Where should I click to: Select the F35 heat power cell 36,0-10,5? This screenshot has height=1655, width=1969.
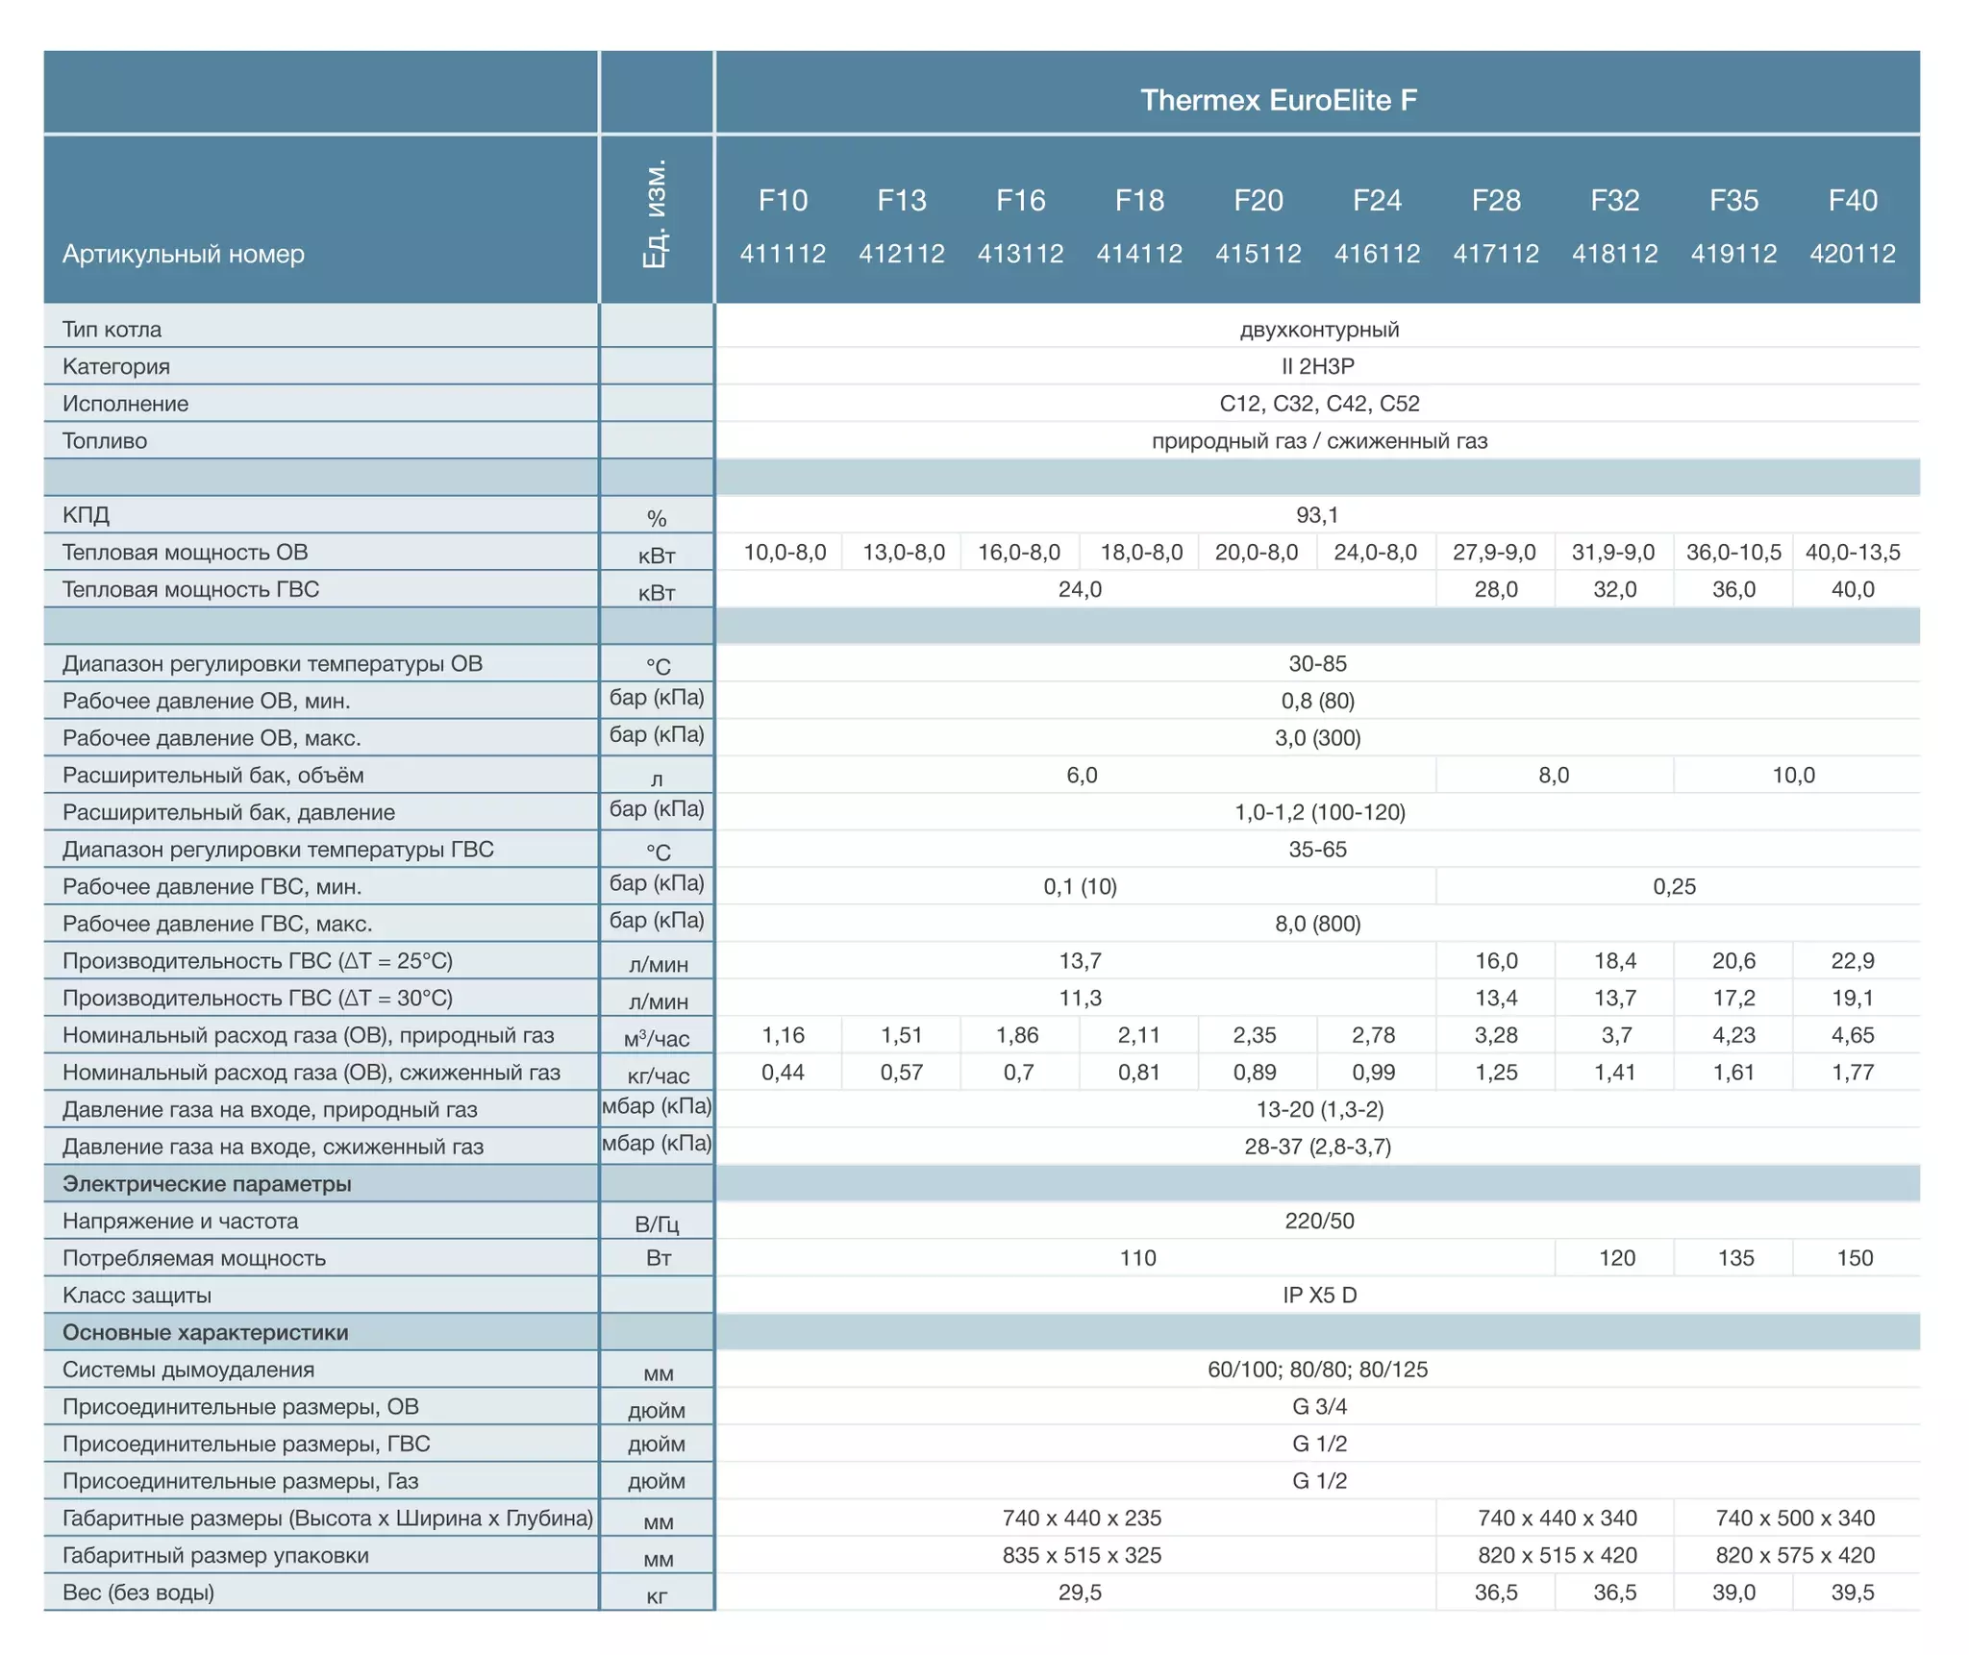click(1733, 553)
